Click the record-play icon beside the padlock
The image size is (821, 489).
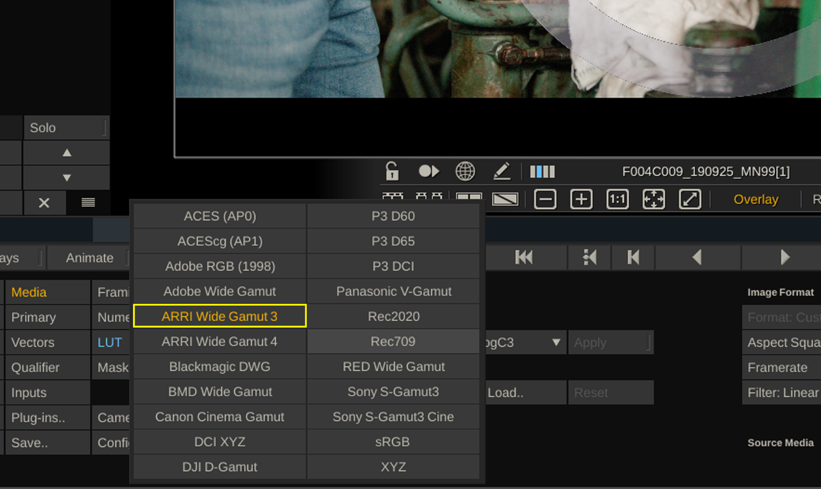tap(428, 171)
